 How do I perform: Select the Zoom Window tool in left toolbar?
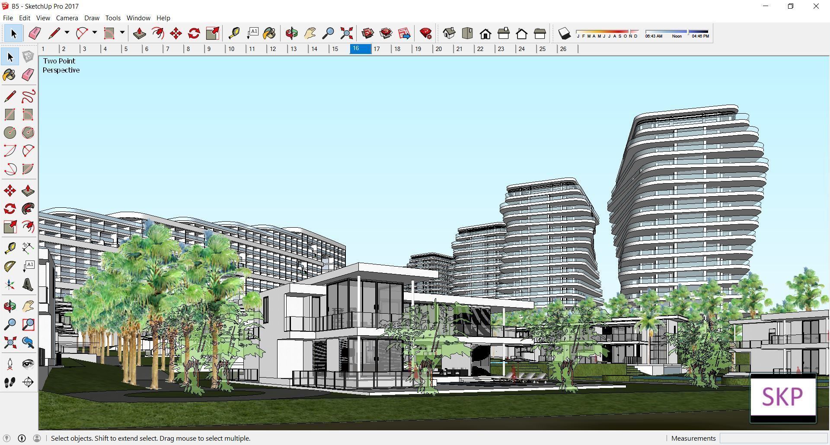28,324
